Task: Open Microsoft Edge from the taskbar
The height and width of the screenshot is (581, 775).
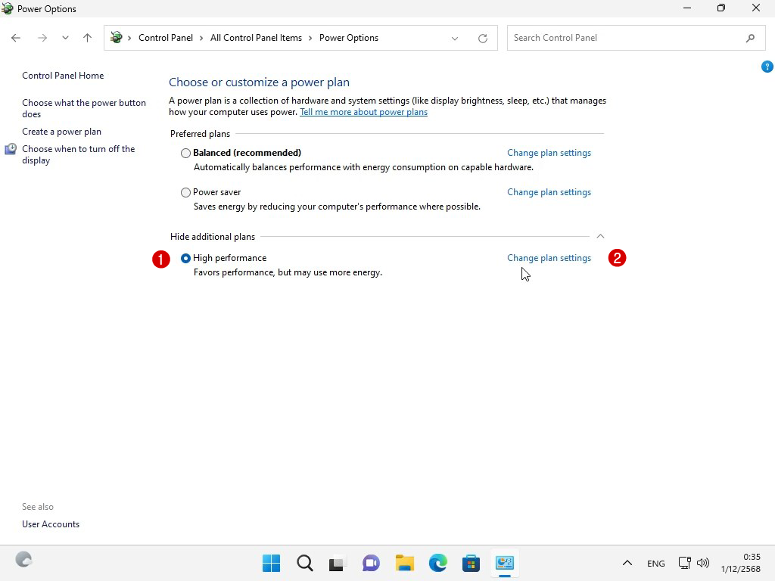Action: point(437,563)
